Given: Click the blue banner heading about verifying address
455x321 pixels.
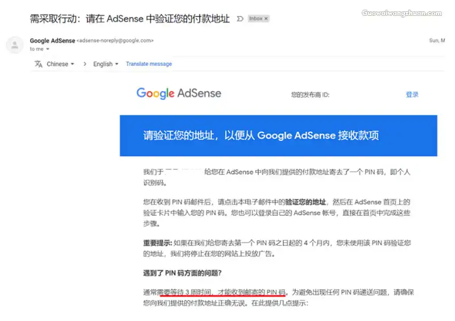Looking at the screenshot, I should point(261,135).
